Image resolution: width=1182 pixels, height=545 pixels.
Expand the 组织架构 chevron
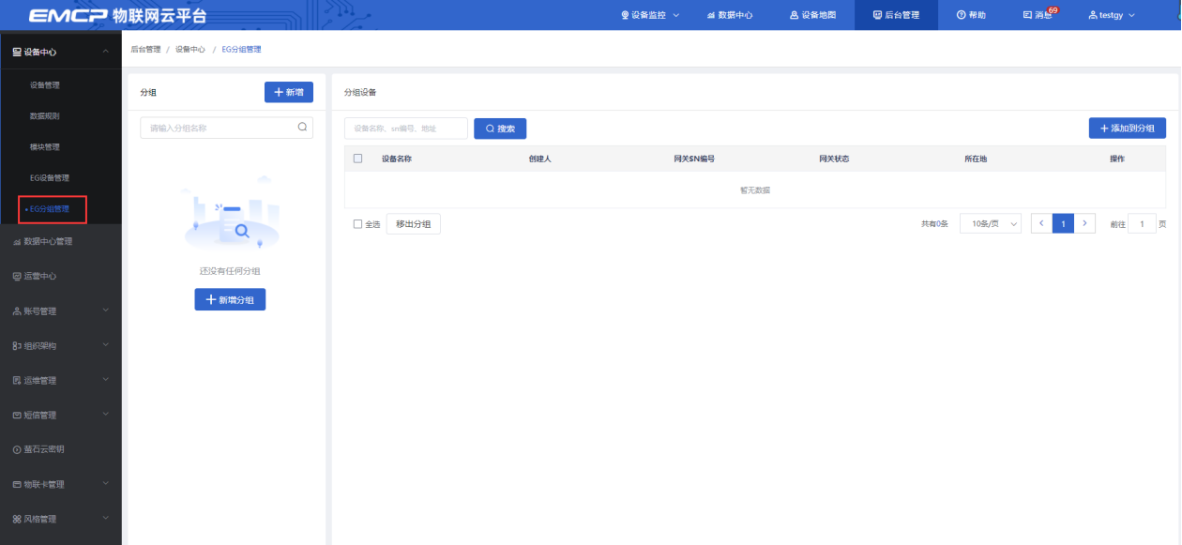coord(105,344)
